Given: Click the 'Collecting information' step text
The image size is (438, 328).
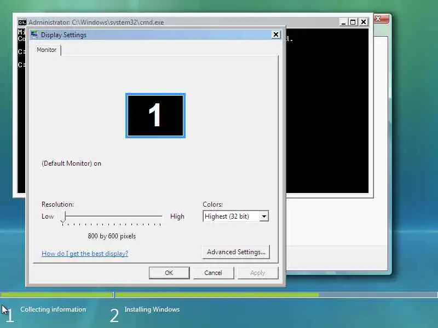Looking at the screenshot, I should tap(53, 309).
